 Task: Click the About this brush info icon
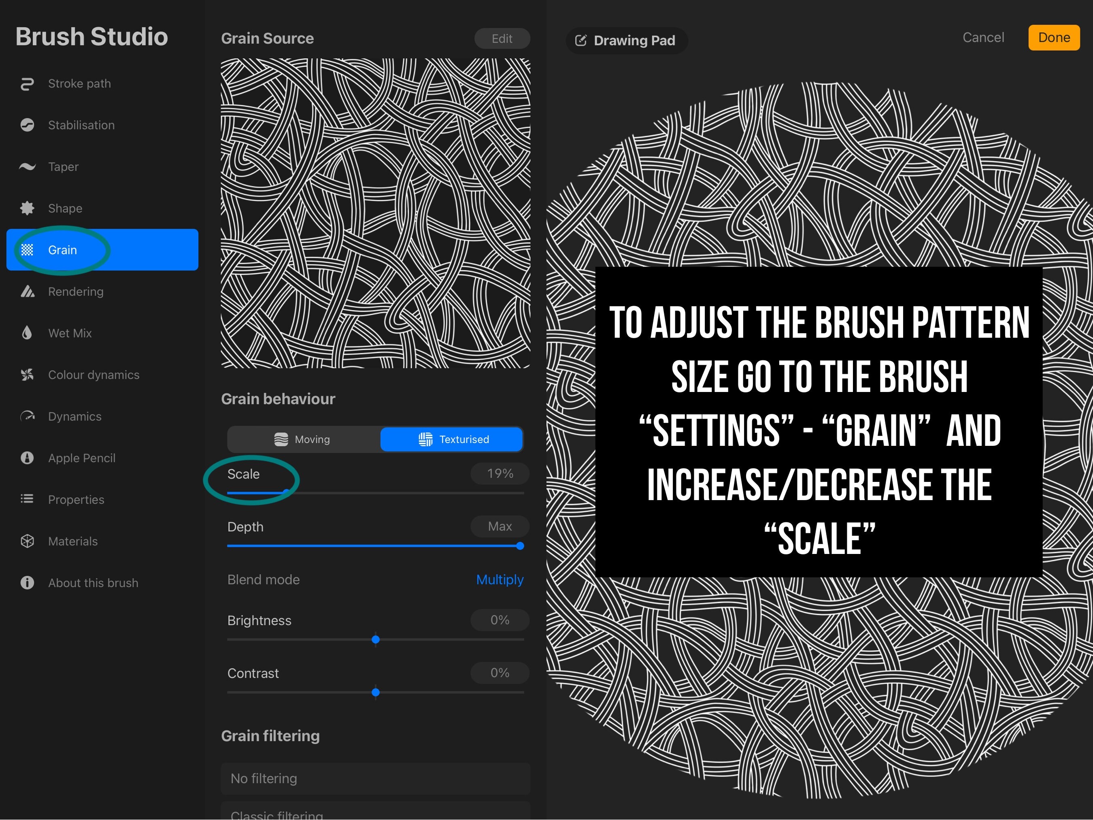click(27, 583)
